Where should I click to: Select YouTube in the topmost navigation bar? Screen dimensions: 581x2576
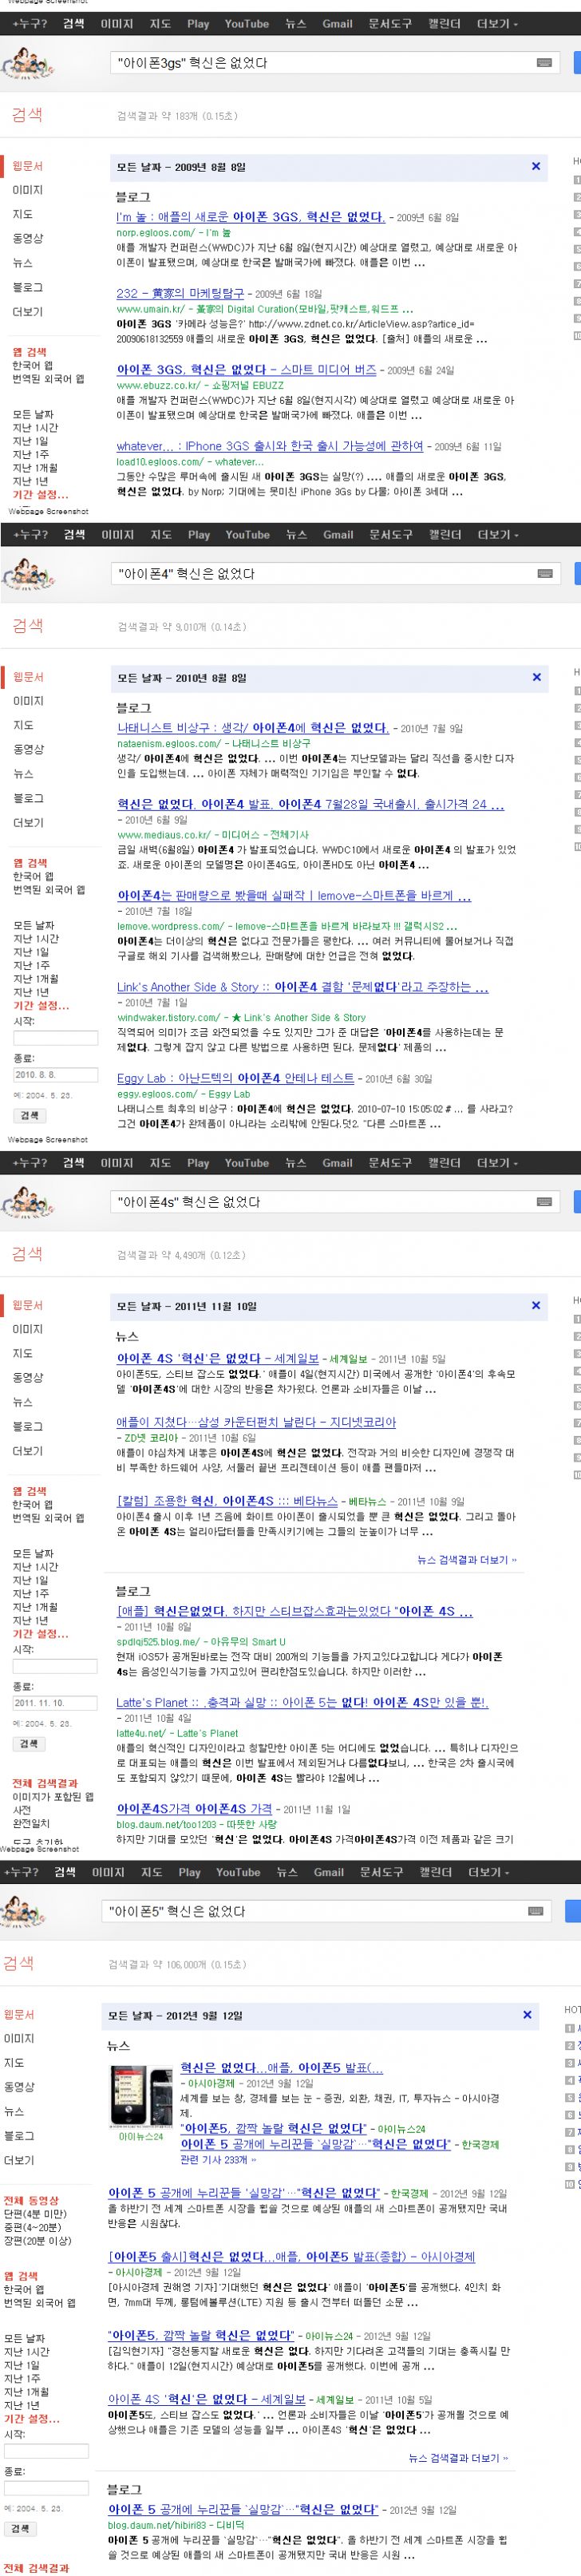(x=246, y=24)
